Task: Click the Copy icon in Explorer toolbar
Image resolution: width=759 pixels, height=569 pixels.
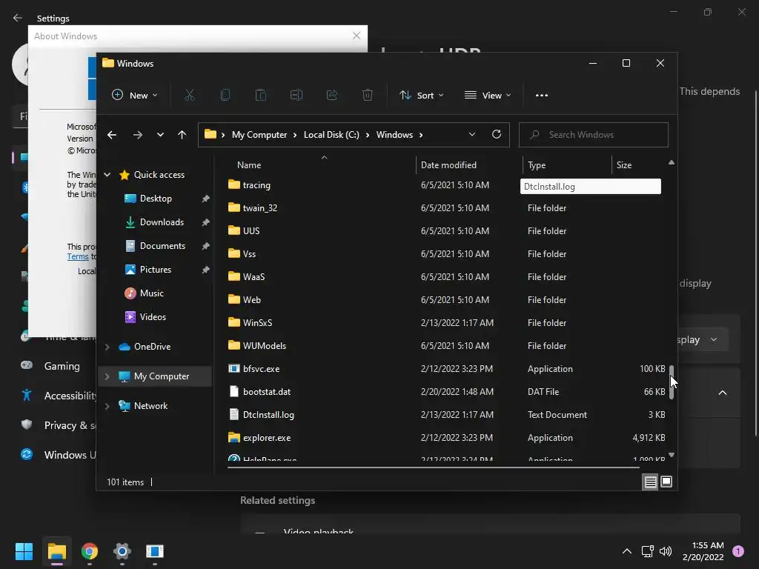Action: coord(225,96)
